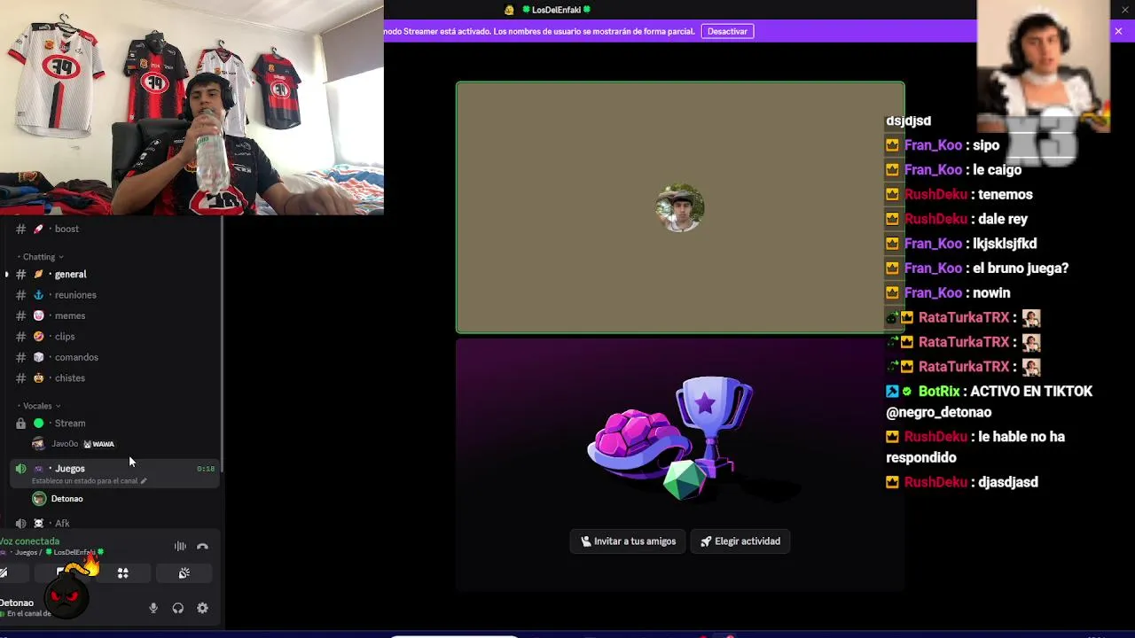Open the noise suppression waveform icon

coord(180,547)
